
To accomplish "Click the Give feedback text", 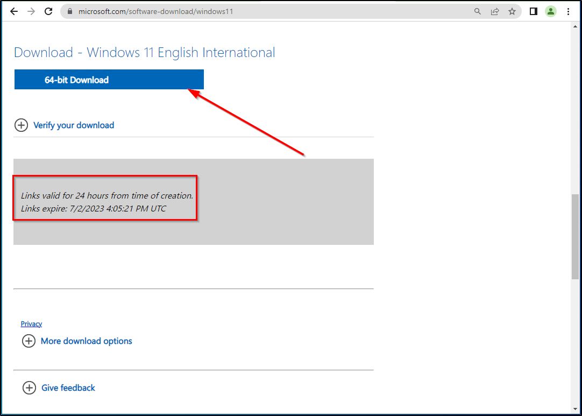I will (68, 388).
